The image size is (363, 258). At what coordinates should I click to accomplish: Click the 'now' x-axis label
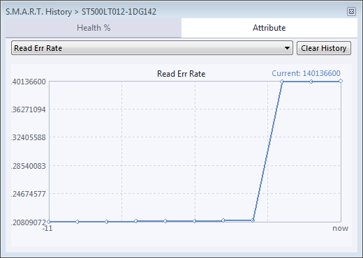(x=340, y=228)
